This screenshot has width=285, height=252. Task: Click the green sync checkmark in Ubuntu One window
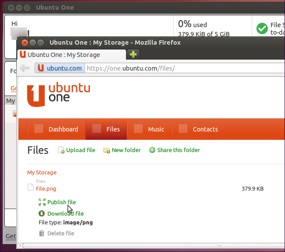click(262, 28)
